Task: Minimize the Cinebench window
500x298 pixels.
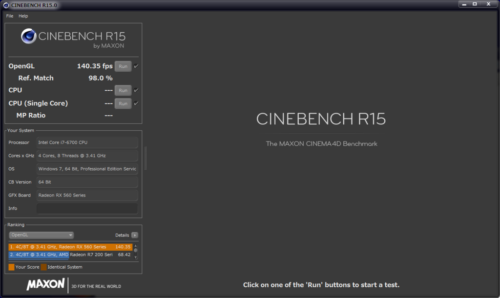Action: tap(464, 4)
